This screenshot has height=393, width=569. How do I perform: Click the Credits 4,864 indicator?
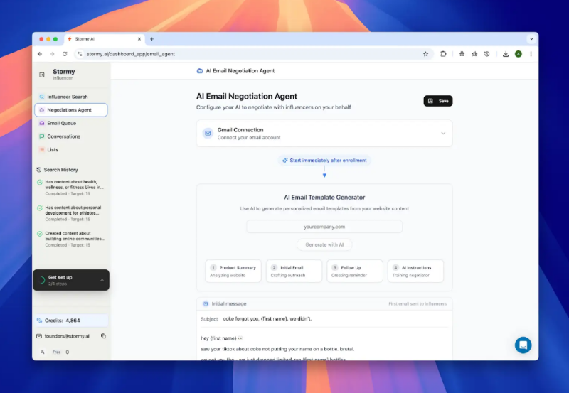pyautogui.click(x=71, y=321)
